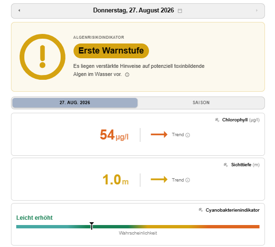The image size is (275, 247).
Task: Click satellite icon beside Sichttiefe label
Action: point(225,165)
